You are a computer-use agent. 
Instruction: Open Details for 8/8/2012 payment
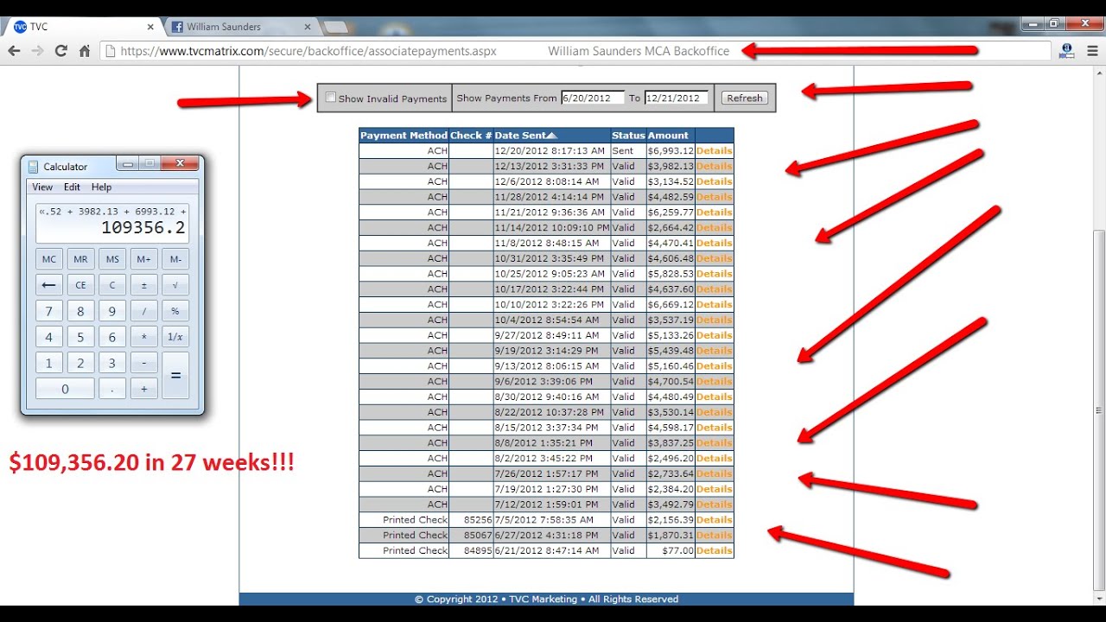(x=715, y=443)
